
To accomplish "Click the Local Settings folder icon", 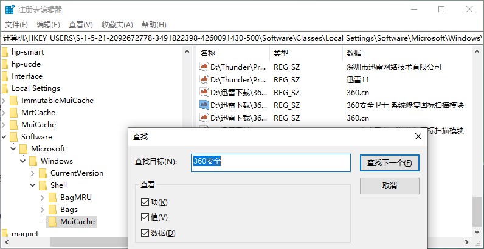I will tap(4, 88).
